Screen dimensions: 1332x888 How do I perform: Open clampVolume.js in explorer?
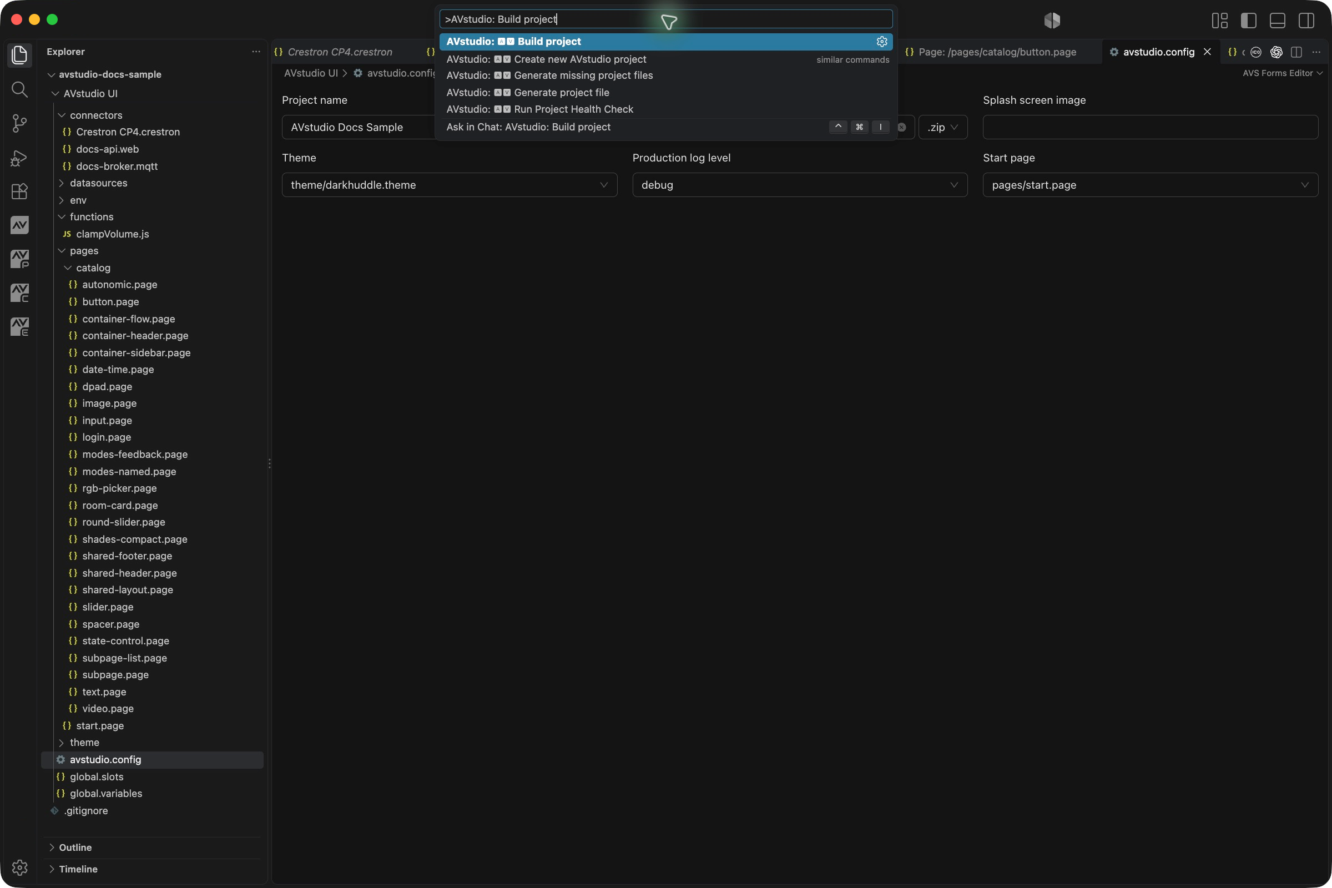112,234
